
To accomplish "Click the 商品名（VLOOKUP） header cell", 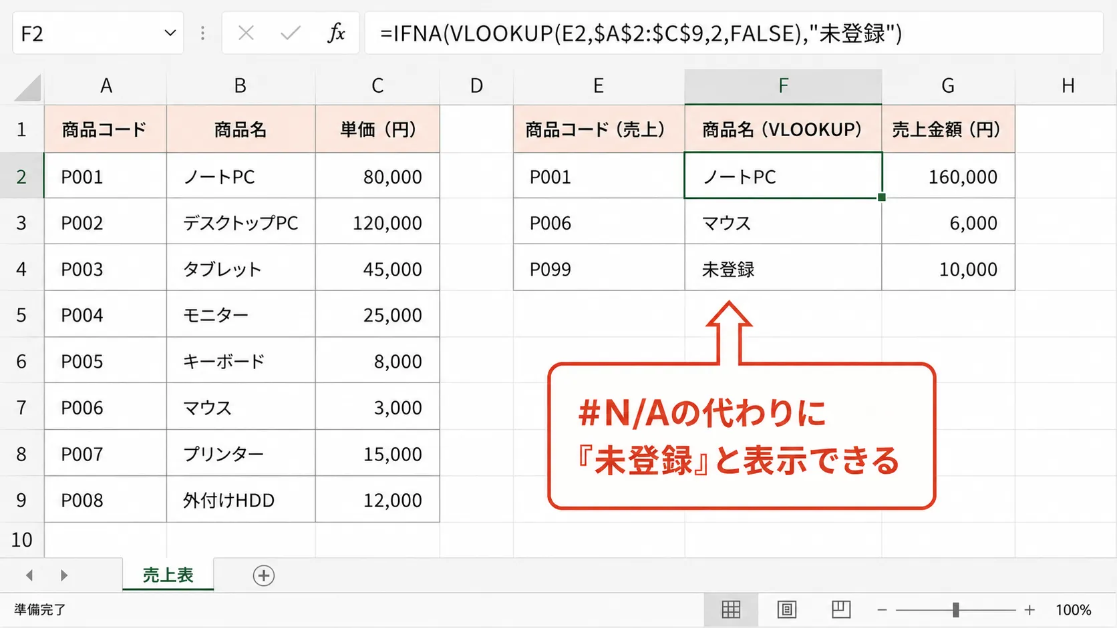I will click(783, 129).
